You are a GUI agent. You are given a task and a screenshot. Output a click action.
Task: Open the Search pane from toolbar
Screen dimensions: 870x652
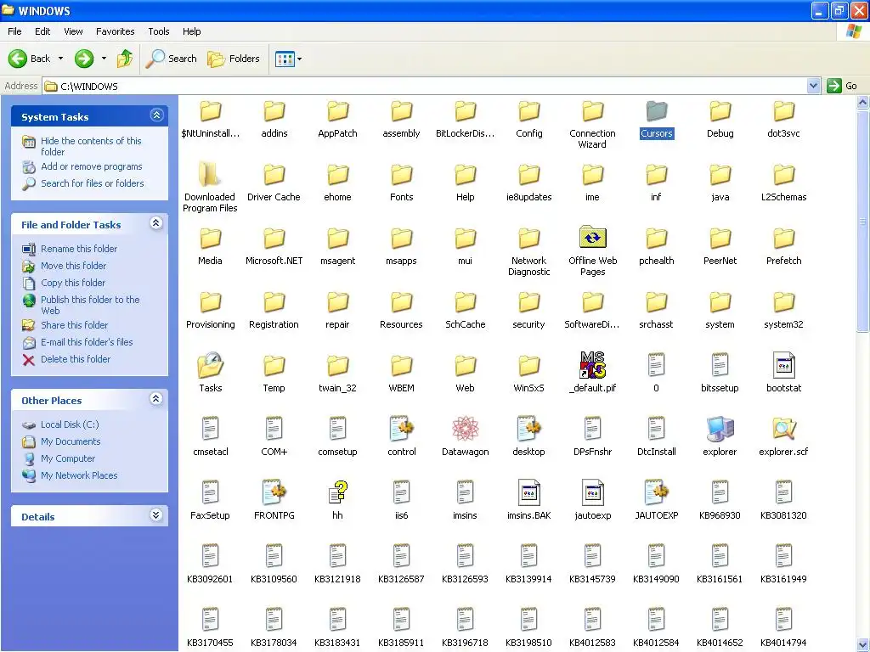point(172,59)
